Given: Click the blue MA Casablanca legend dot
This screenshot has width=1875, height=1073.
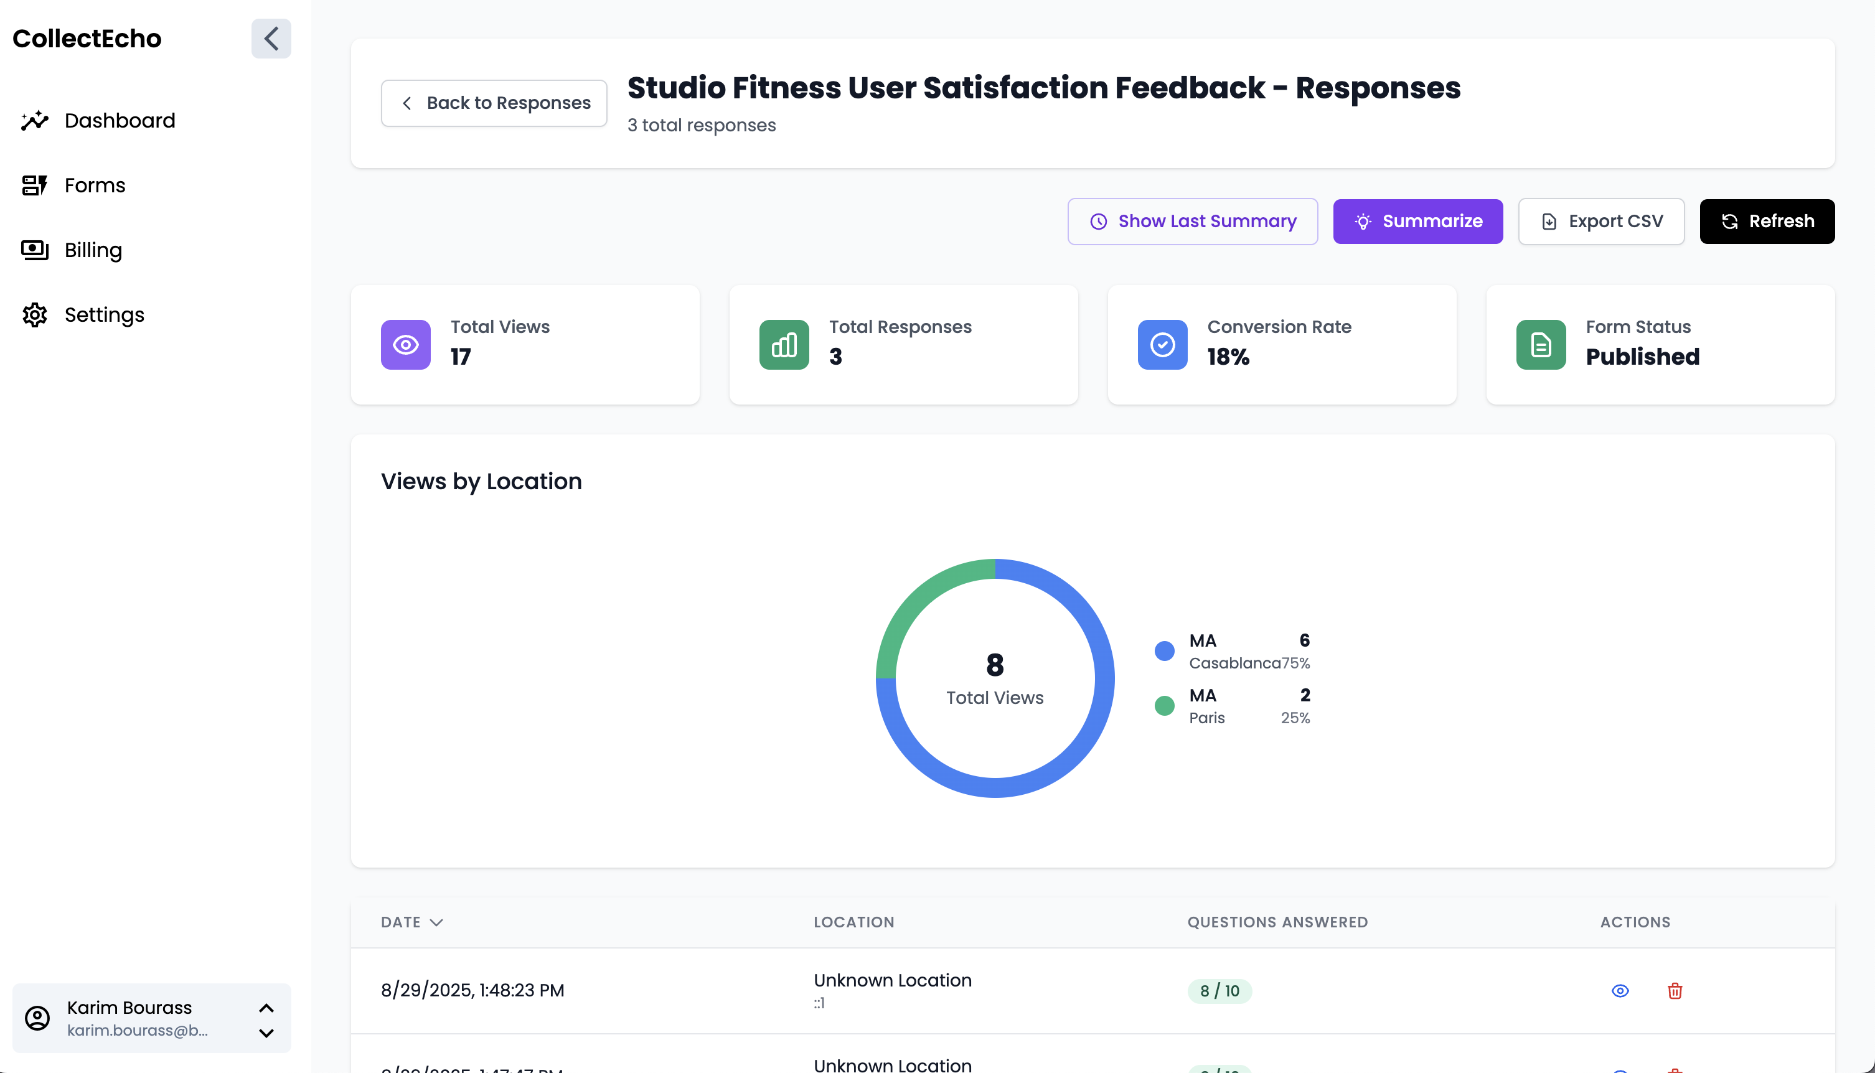Looking at the screenshot, I should click(1165, 651).
